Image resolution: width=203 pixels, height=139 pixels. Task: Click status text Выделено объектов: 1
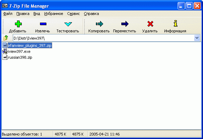(22, 134)
